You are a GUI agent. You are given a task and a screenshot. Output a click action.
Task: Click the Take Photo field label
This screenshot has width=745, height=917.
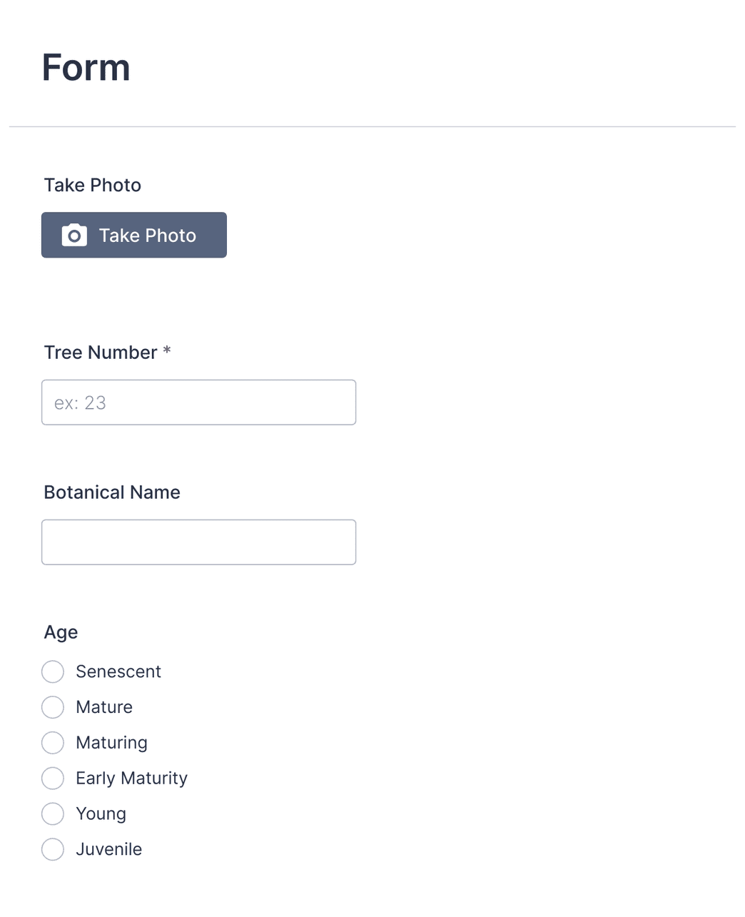tap(92, 185)
